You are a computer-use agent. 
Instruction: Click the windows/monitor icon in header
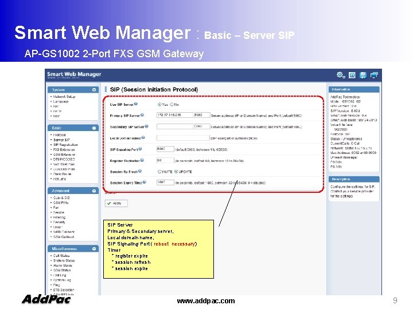[374, 76]
